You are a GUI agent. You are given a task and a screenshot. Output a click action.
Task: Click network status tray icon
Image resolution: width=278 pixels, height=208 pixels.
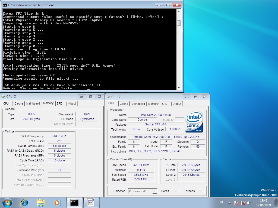pyautogui.click(x=242, y=203)
